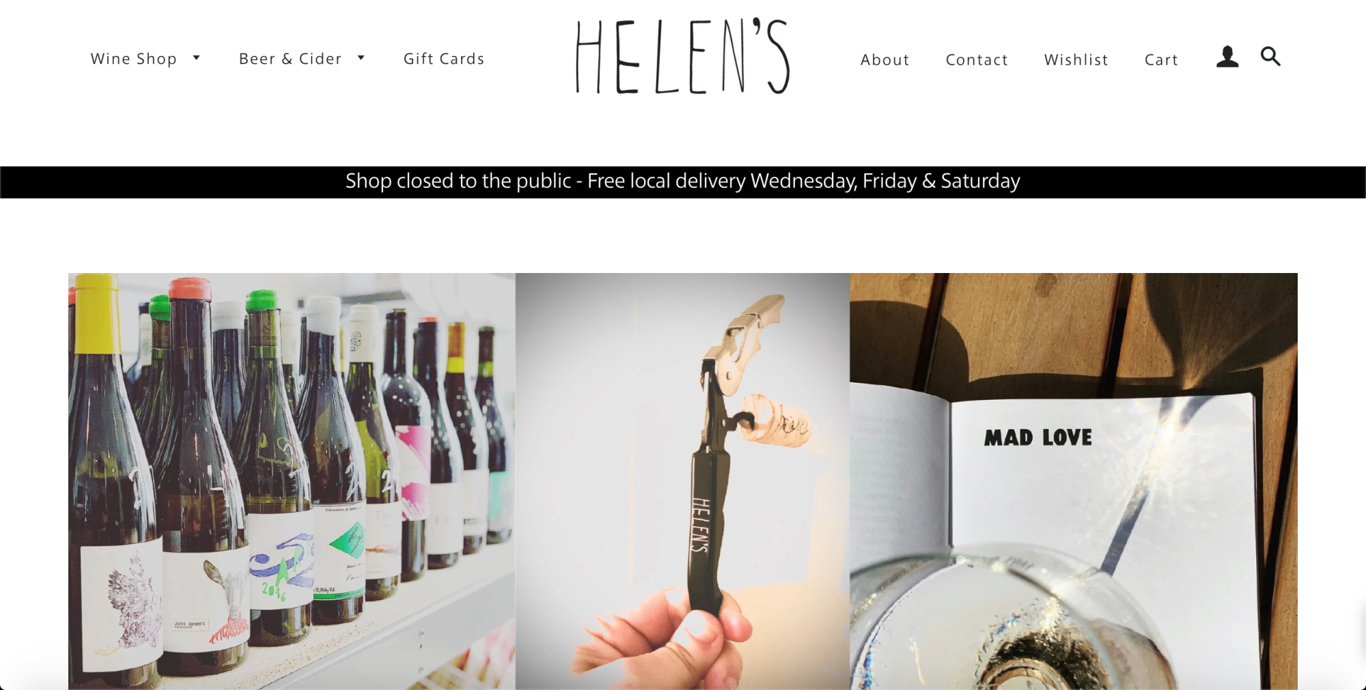Screen dimensions: 1366x690
Task: Click the Helen's logo to go home
Action: click(682, 57)
